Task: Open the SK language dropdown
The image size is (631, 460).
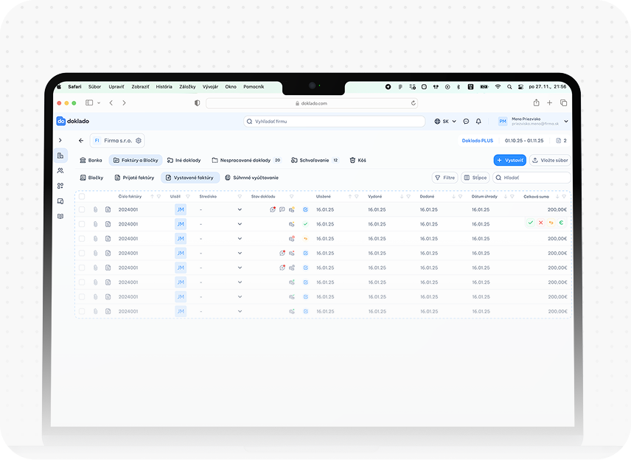Action: click(445, 121)
